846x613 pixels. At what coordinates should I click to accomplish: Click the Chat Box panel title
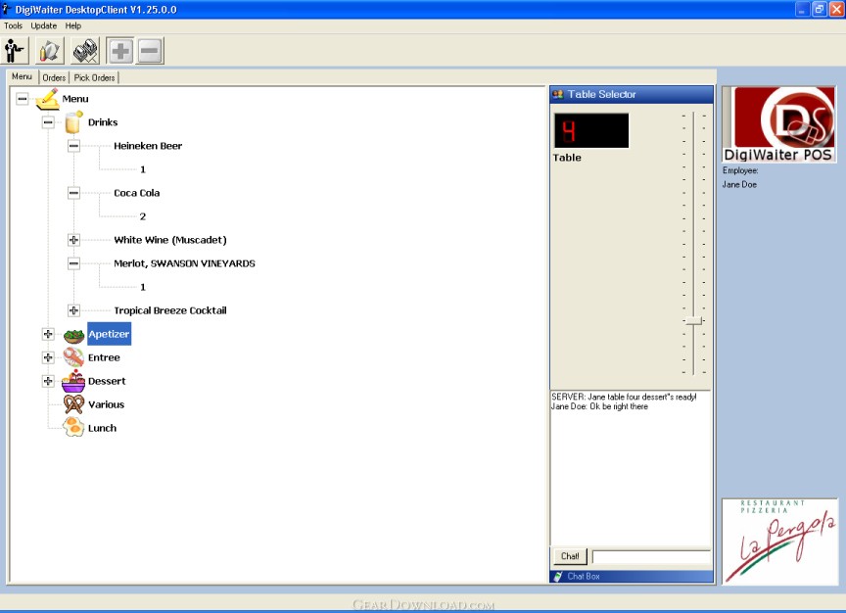click(584, 577)
